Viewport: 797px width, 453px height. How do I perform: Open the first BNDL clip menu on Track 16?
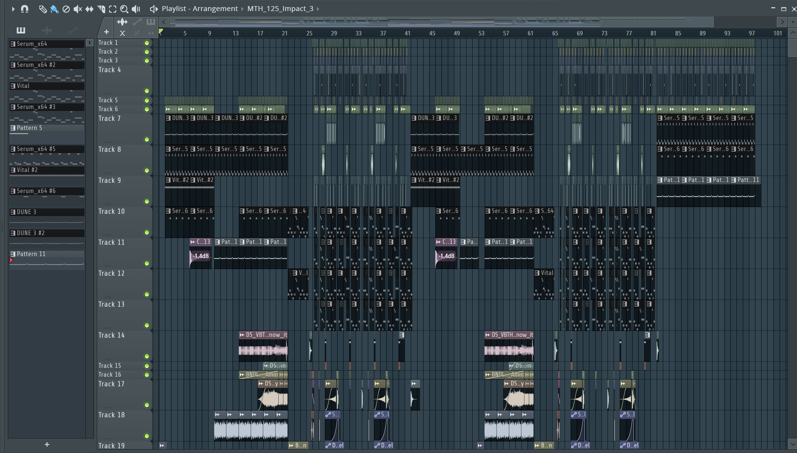(242, 374)
